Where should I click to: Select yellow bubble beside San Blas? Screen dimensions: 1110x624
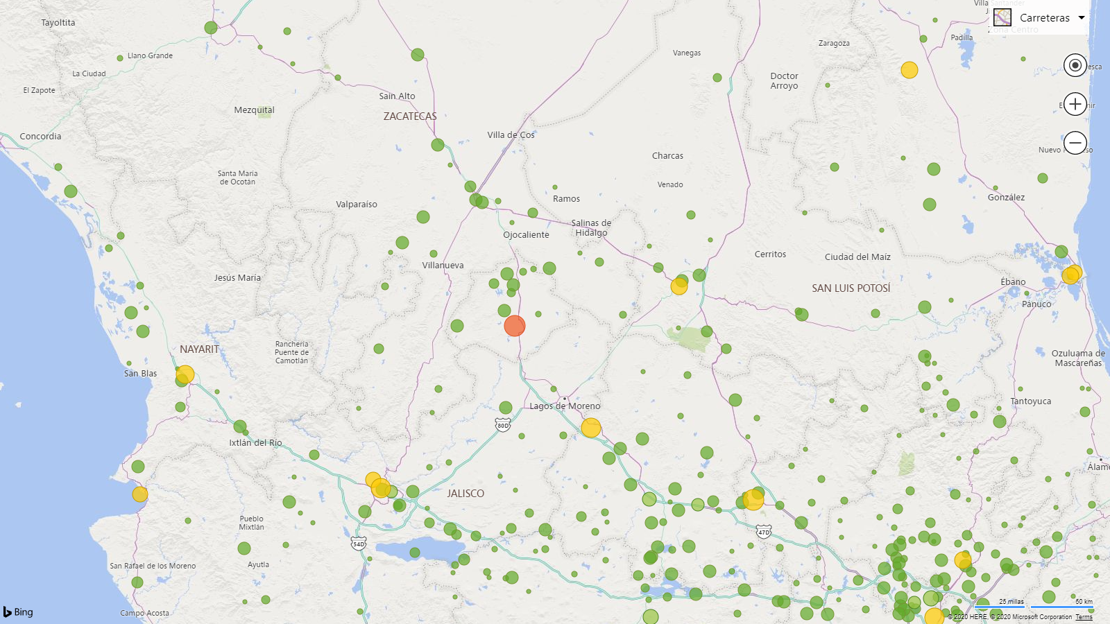[x=185, y=375]
